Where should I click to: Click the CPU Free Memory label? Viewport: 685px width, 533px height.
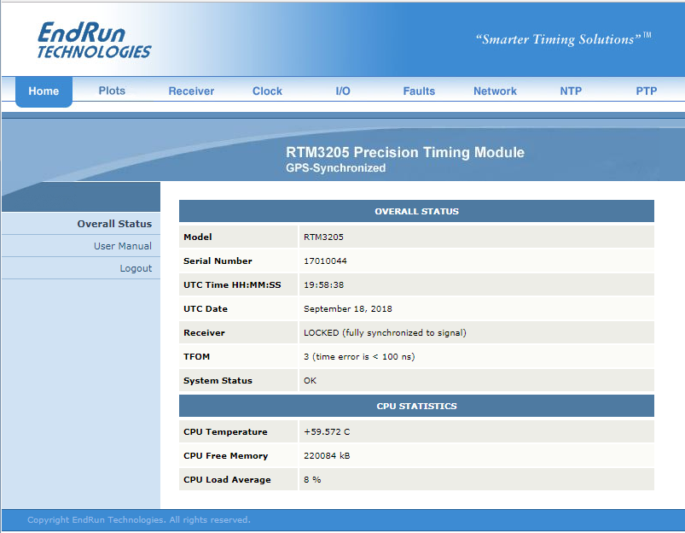pos(225,455)
